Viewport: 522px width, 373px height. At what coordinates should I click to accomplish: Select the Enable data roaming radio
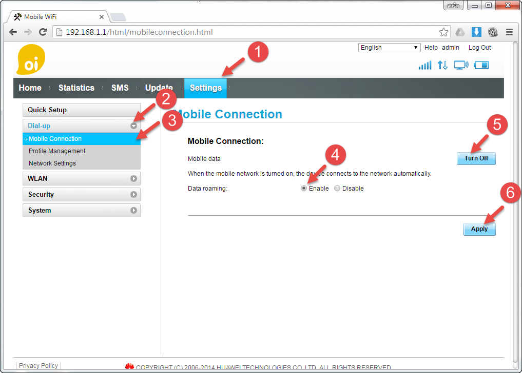point(304,188)
